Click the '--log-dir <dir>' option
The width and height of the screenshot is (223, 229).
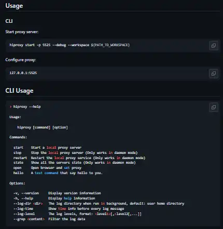pyautogui.click(x=28, y=204)
